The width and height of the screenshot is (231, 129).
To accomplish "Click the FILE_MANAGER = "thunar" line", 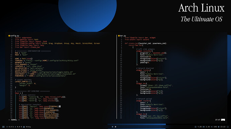I will pyautogui.click(x=26, y=64).
